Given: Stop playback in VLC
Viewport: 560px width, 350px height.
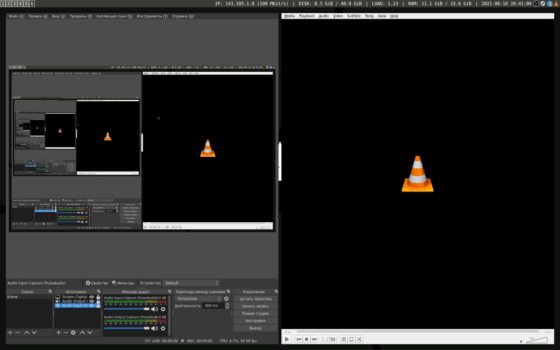Looking at the screenshot, I should click(307, 339).
